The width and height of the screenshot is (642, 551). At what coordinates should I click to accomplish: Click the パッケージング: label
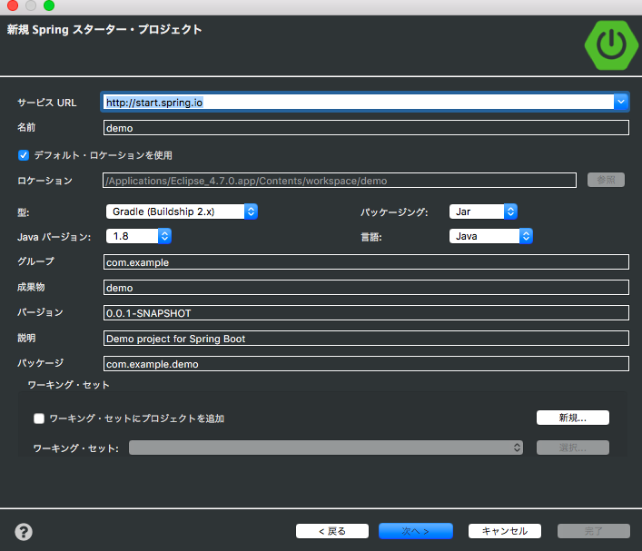click(x=394, y=212)
